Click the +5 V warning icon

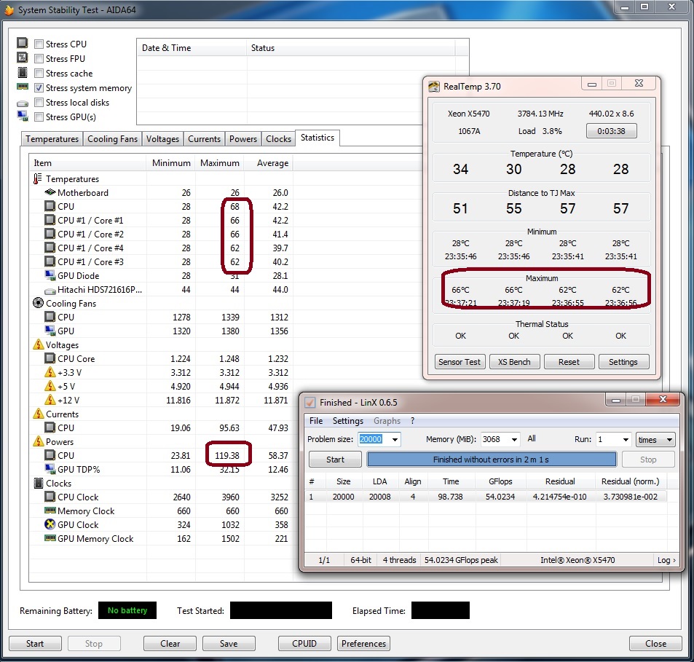50,386
